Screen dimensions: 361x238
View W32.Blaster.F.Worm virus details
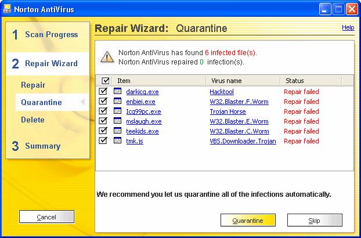pos(239,102)
